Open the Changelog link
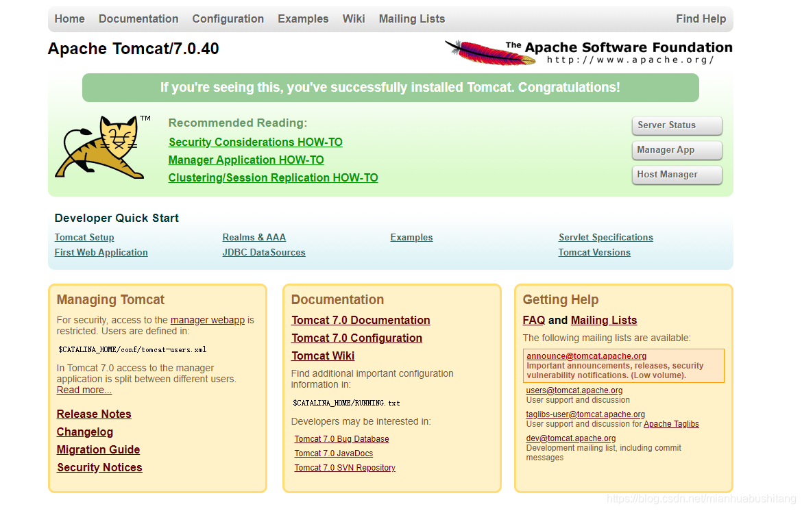The image size is (802, 511). pyautogui.click(x=85, y=432)
